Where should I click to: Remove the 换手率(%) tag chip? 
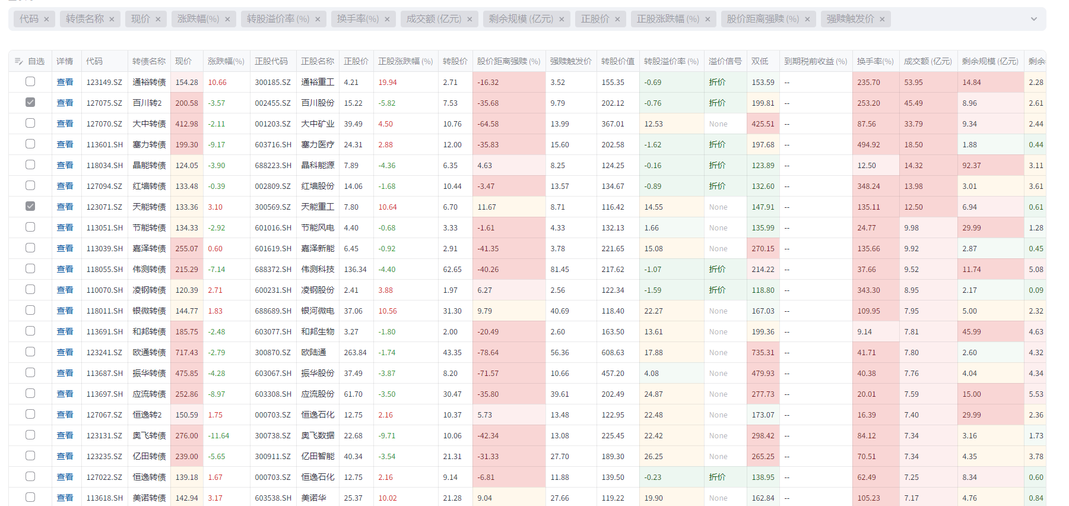coord(387,20)
